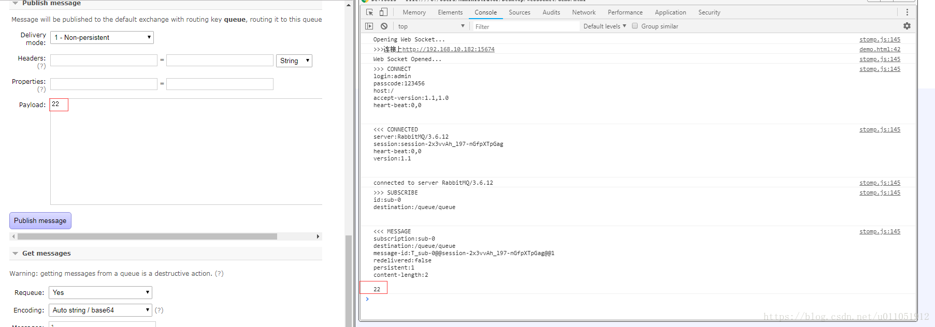Viewport: 935px width, 327px height.
Task: Open stomp.js:145 link beside Opening Web Socket
Action: [x=880, y=39]
